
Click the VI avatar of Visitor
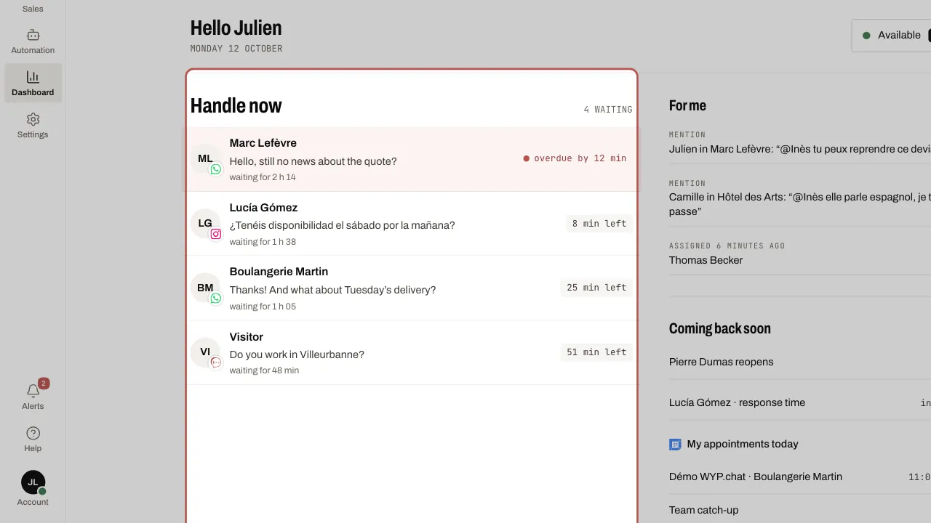click(205, 352)
